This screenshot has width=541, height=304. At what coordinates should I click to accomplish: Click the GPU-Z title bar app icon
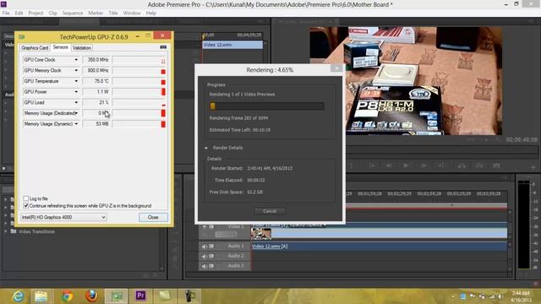(22, 36)
